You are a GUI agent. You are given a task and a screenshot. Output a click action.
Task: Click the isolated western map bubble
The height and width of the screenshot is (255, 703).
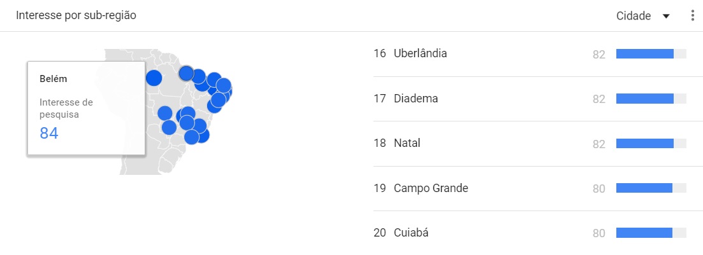pos(154,78)
